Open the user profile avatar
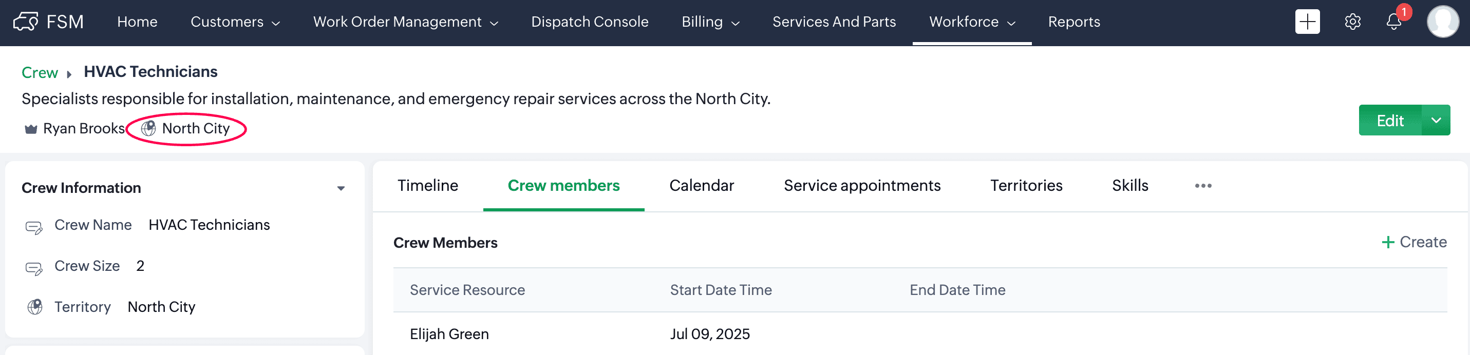1470x355 pixels. point(1442,22)
